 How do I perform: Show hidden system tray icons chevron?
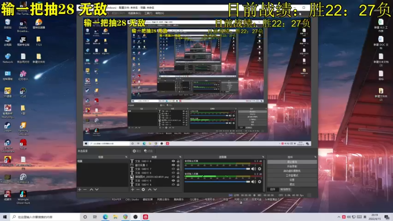click(339, 217)
